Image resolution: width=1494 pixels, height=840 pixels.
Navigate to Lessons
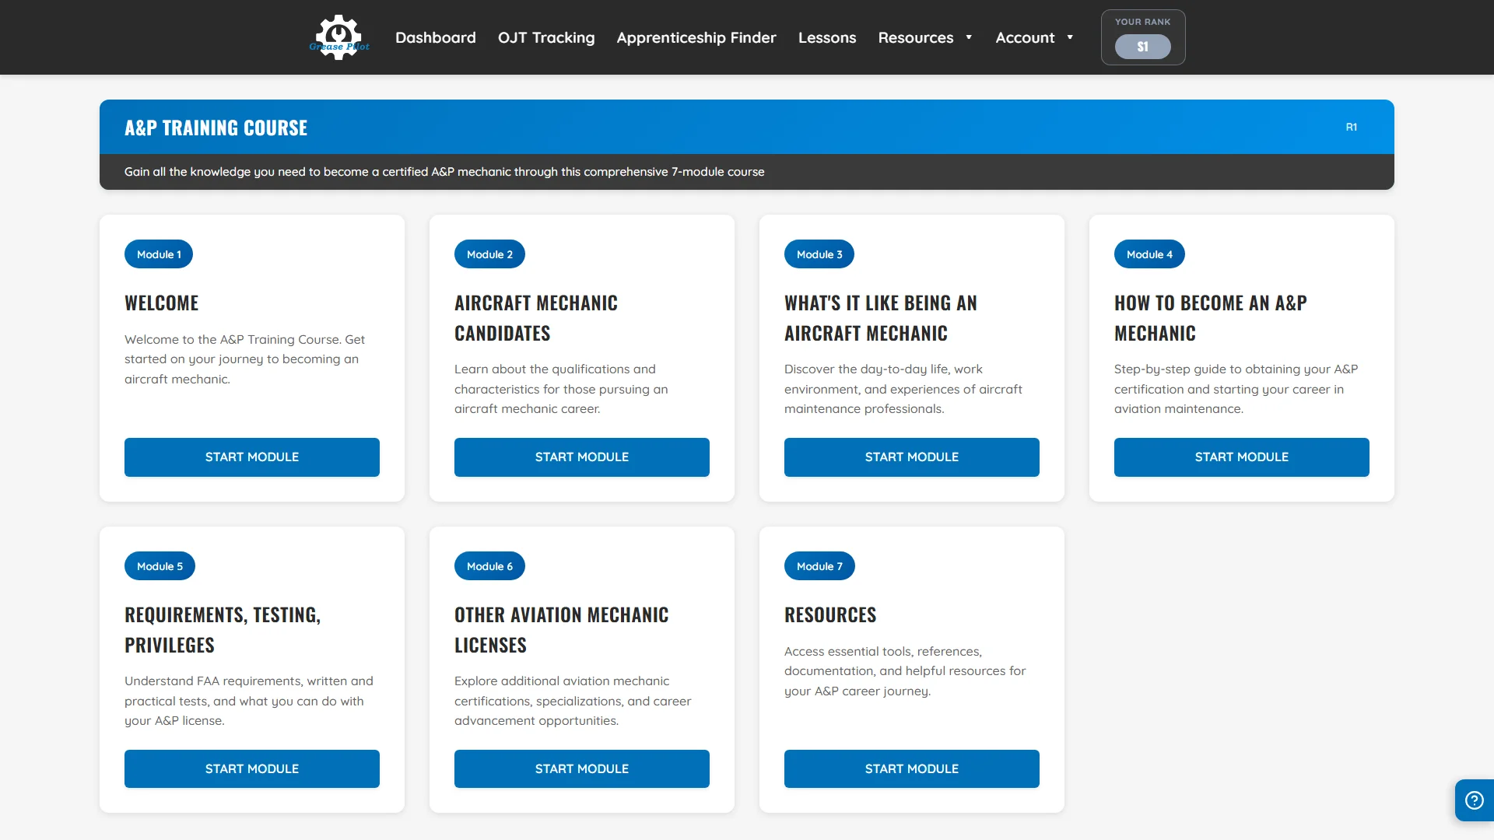coord(827,37)
